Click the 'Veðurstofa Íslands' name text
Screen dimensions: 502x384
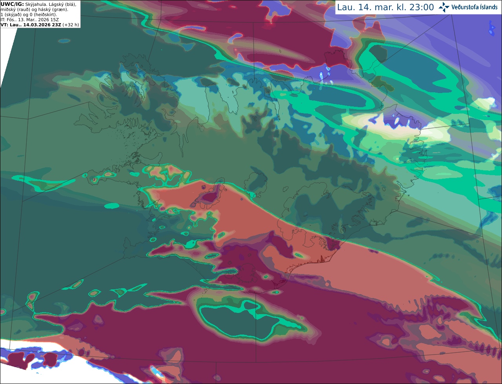pyautogui.click(x=475, y=7)
